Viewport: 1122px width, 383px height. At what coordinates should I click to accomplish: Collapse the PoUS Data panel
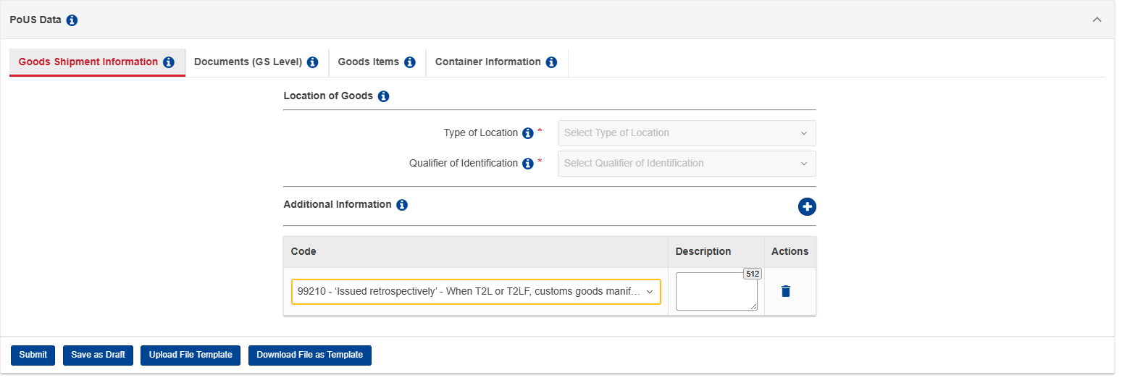(1097, 20)
